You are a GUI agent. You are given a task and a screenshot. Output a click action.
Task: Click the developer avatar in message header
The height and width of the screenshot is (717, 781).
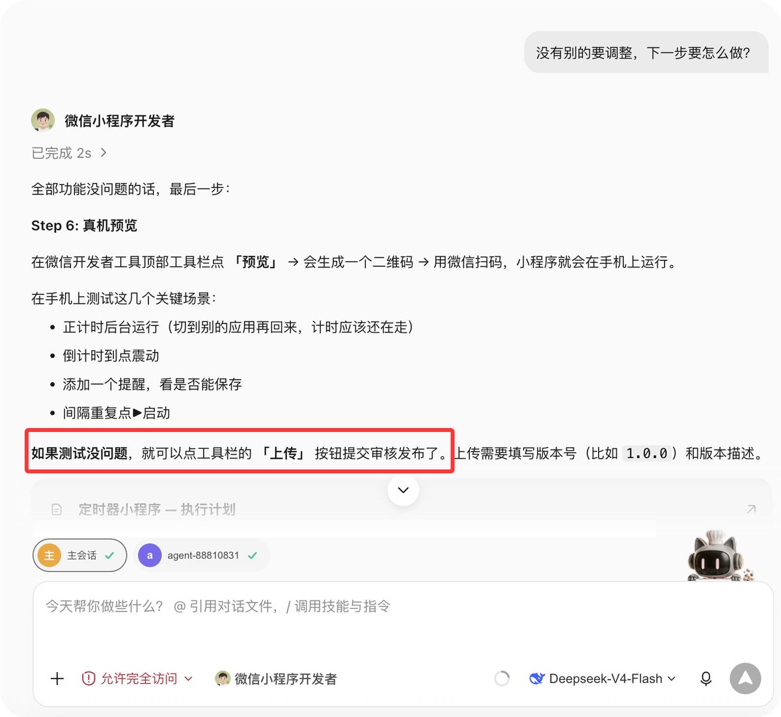tap(43, 120)
